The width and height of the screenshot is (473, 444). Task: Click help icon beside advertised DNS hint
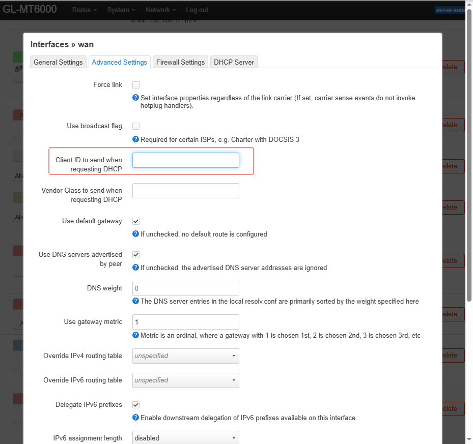[x=136, y=268]
